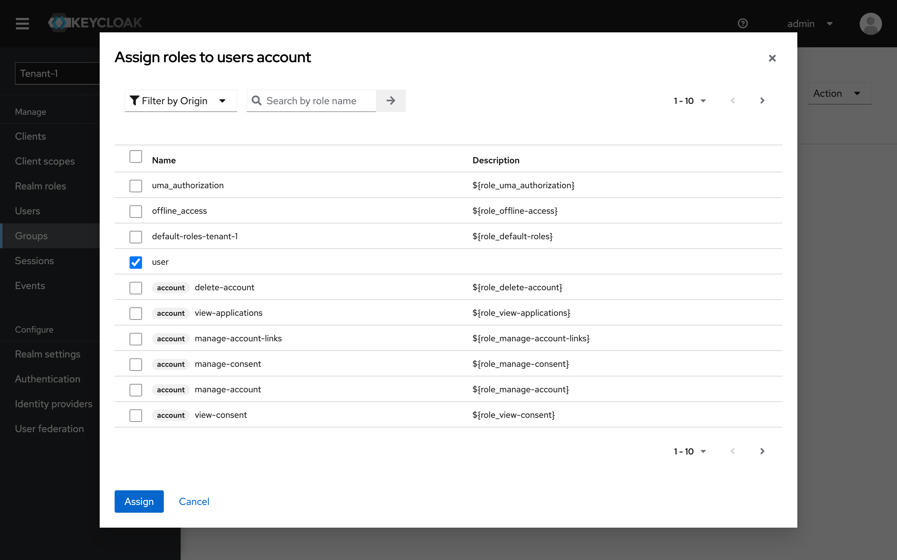Click the previous page chevron
897x560 pixels.
pos(733,100)
